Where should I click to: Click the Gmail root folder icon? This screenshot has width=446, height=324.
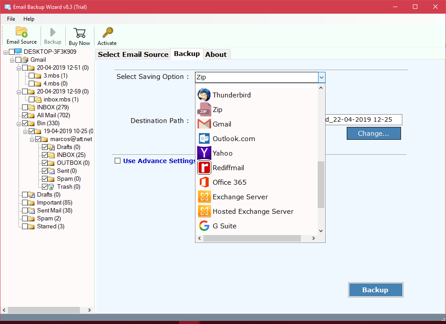coord(25,60)
